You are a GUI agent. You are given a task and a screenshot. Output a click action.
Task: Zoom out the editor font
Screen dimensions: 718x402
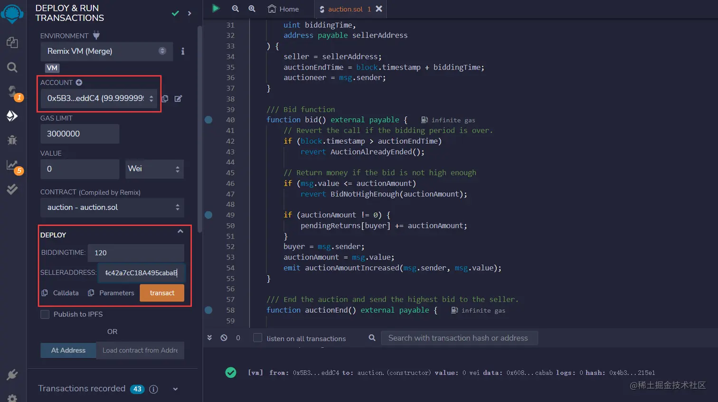(x=235, y=9)
